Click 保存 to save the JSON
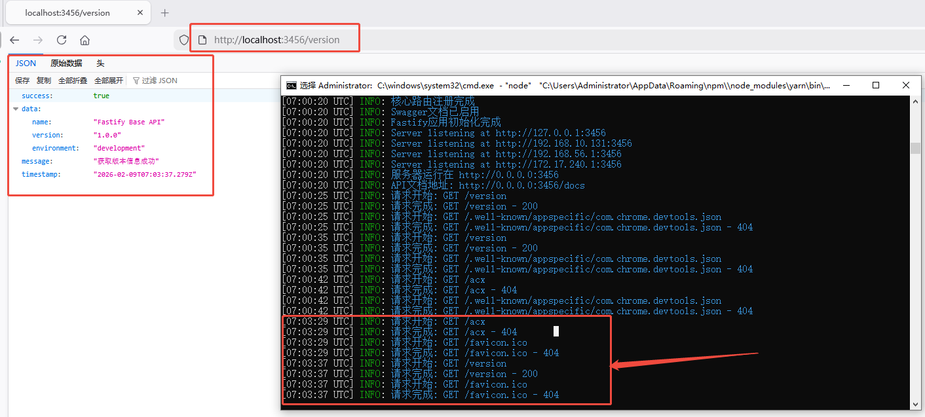The width and height of the screenshot is (925, 417). (x=22, y=81)
